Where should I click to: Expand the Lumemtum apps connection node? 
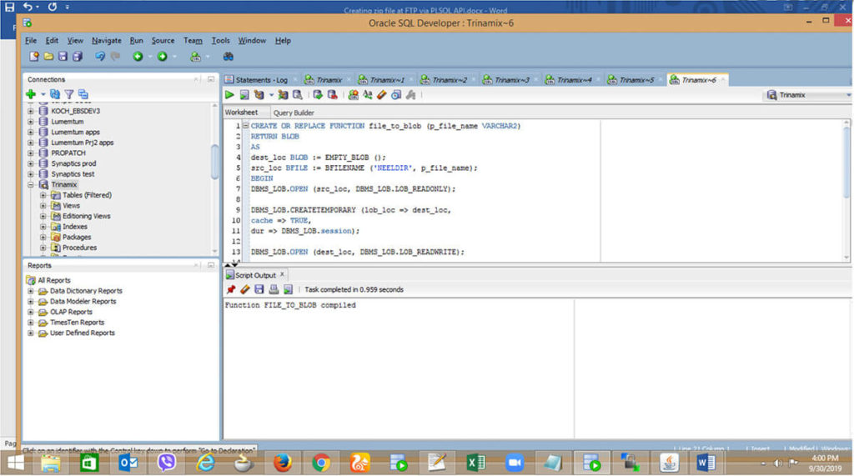31,132
